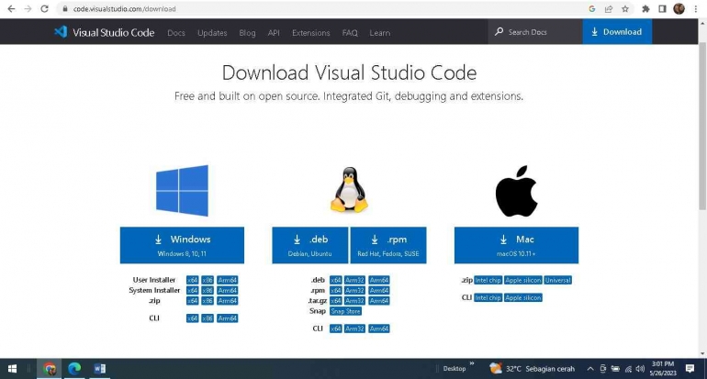707x379 pixels.
Task: Select Mac .zip Universal link
Action: click(557, 280)
